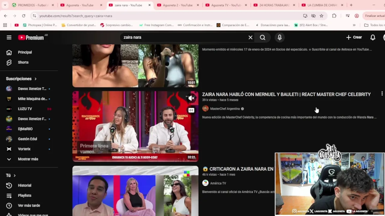The width and height of the screenshot is (385, 216).
Task: Open Ver más tarde list
Action: point(29,205)
